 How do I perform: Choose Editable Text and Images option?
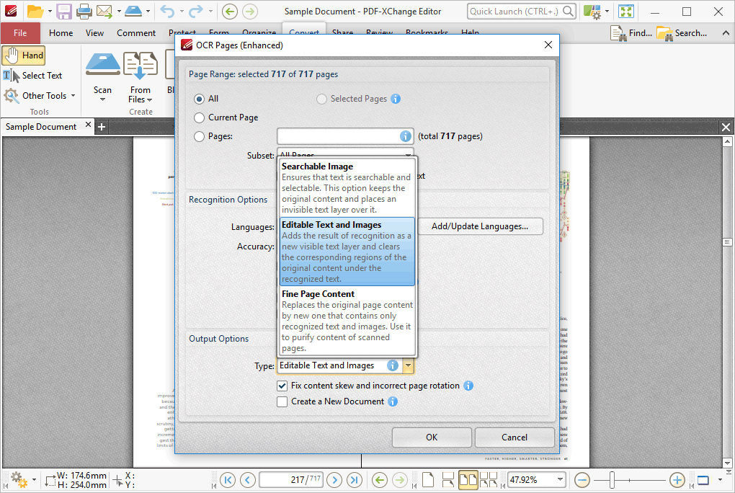[x=347, y=252]
